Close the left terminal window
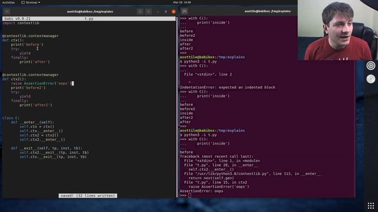Image resolution: width=378 pixels, height=212 pixels. pos(174,12)
